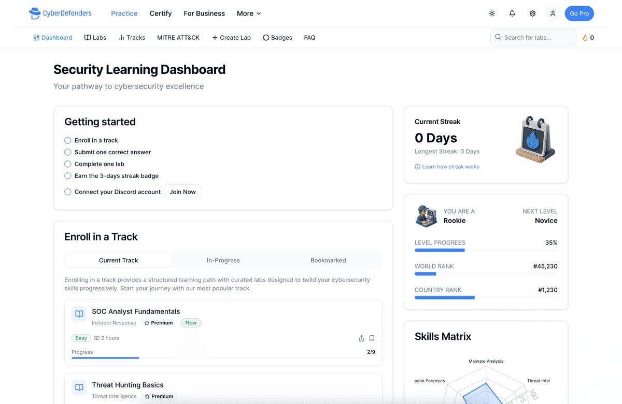Go to the Tracks subnav tab
Viewport: 622px width, 404px height.
(132, 38)
